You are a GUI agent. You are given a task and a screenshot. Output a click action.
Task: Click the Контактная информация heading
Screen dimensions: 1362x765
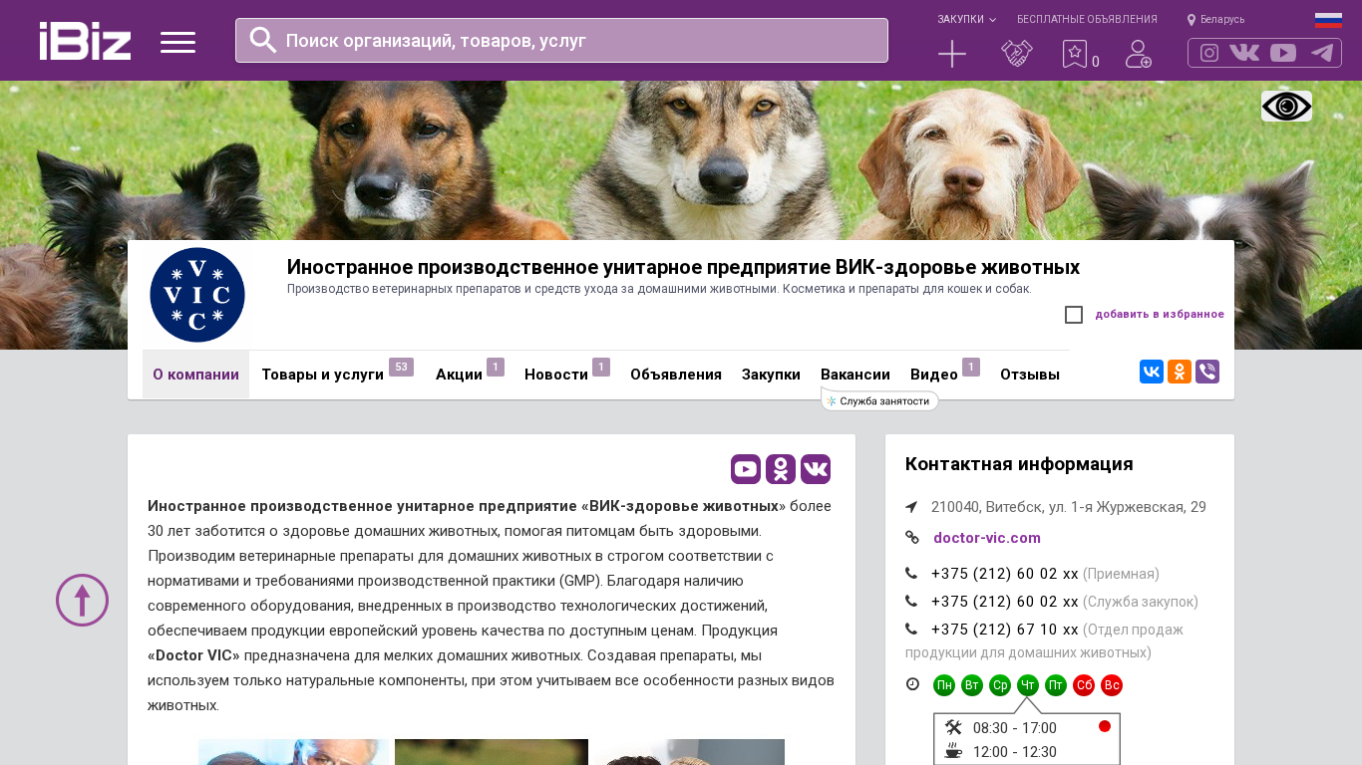pyautogui.click(x=1019, y=464)
